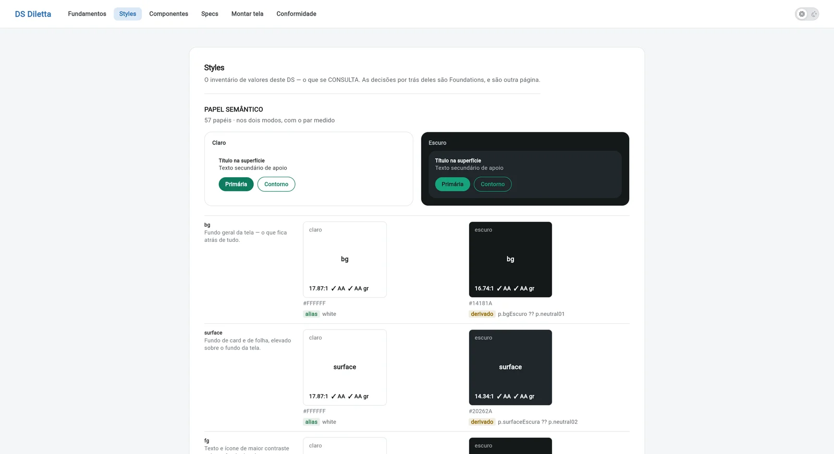Viewport: 834px width, 454px height.
Task: Click 'Texto secundário de apoio' in Escuro preview
Action: point(469,168)
